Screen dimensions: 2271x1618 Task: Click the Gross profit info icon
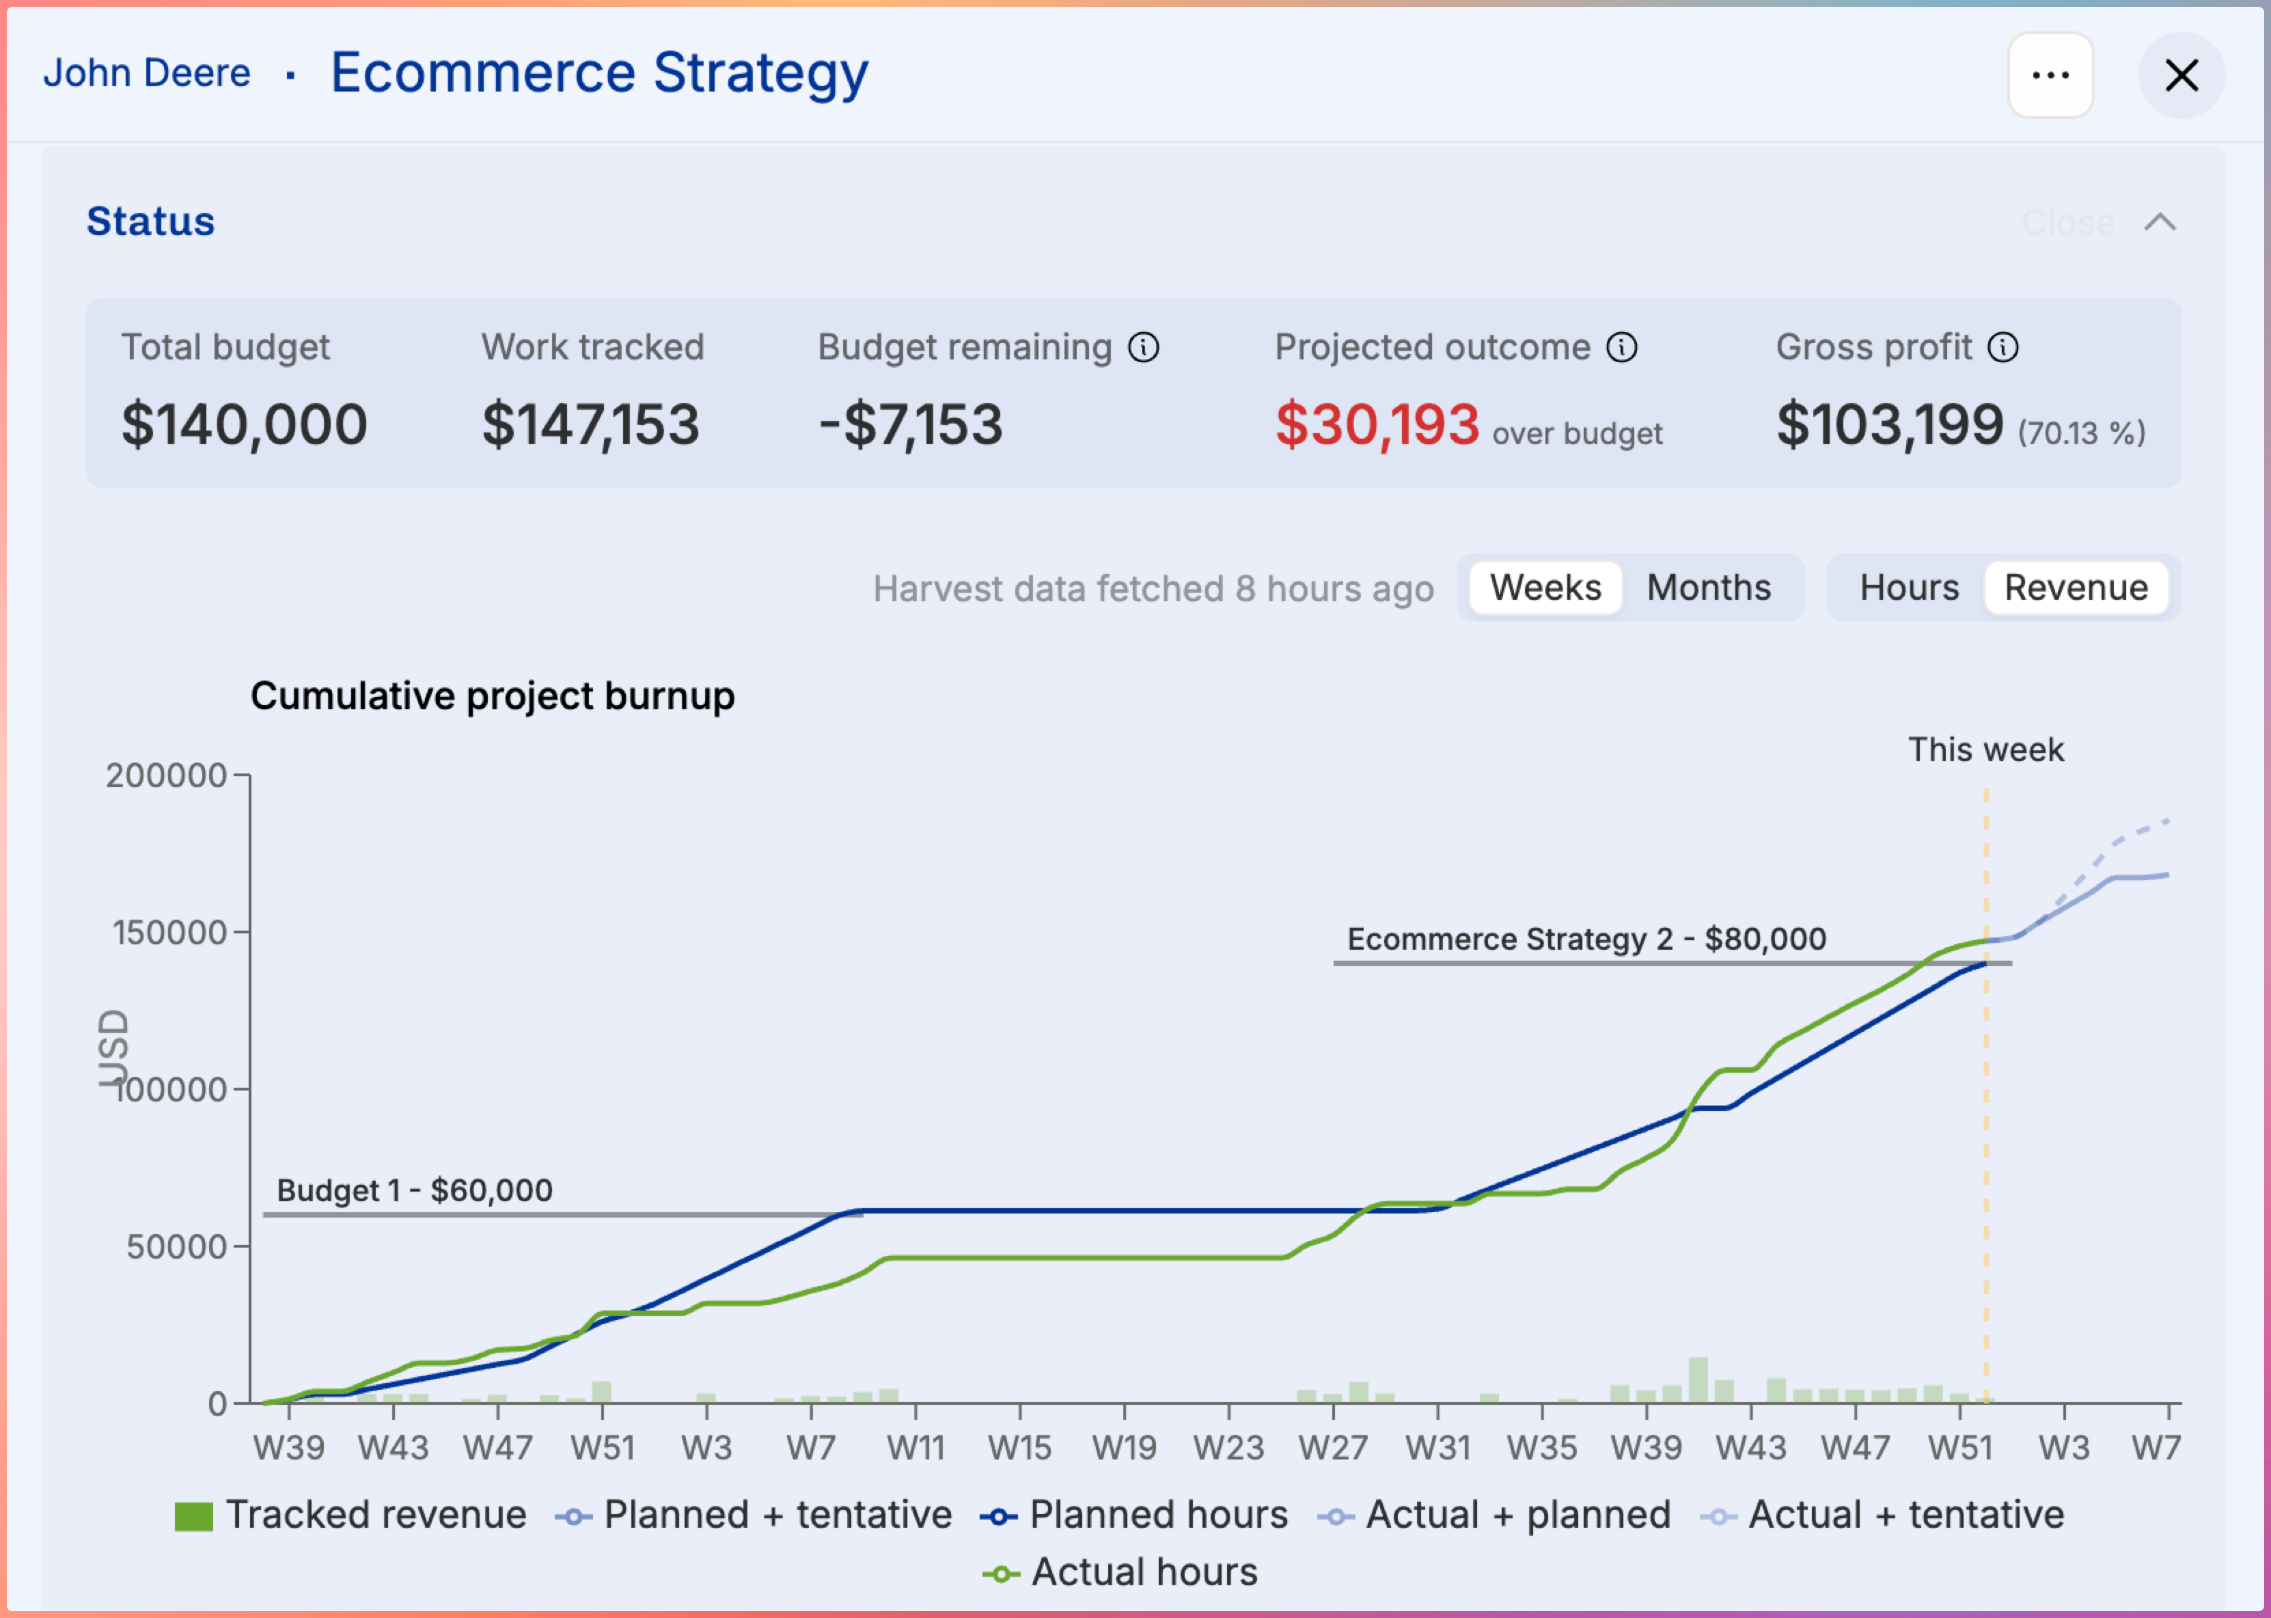[2003, 348]
